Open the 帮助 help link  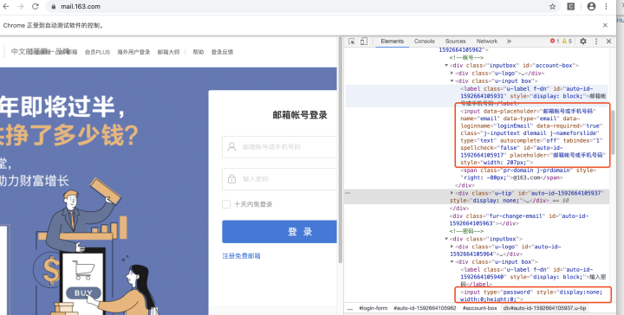198,52
